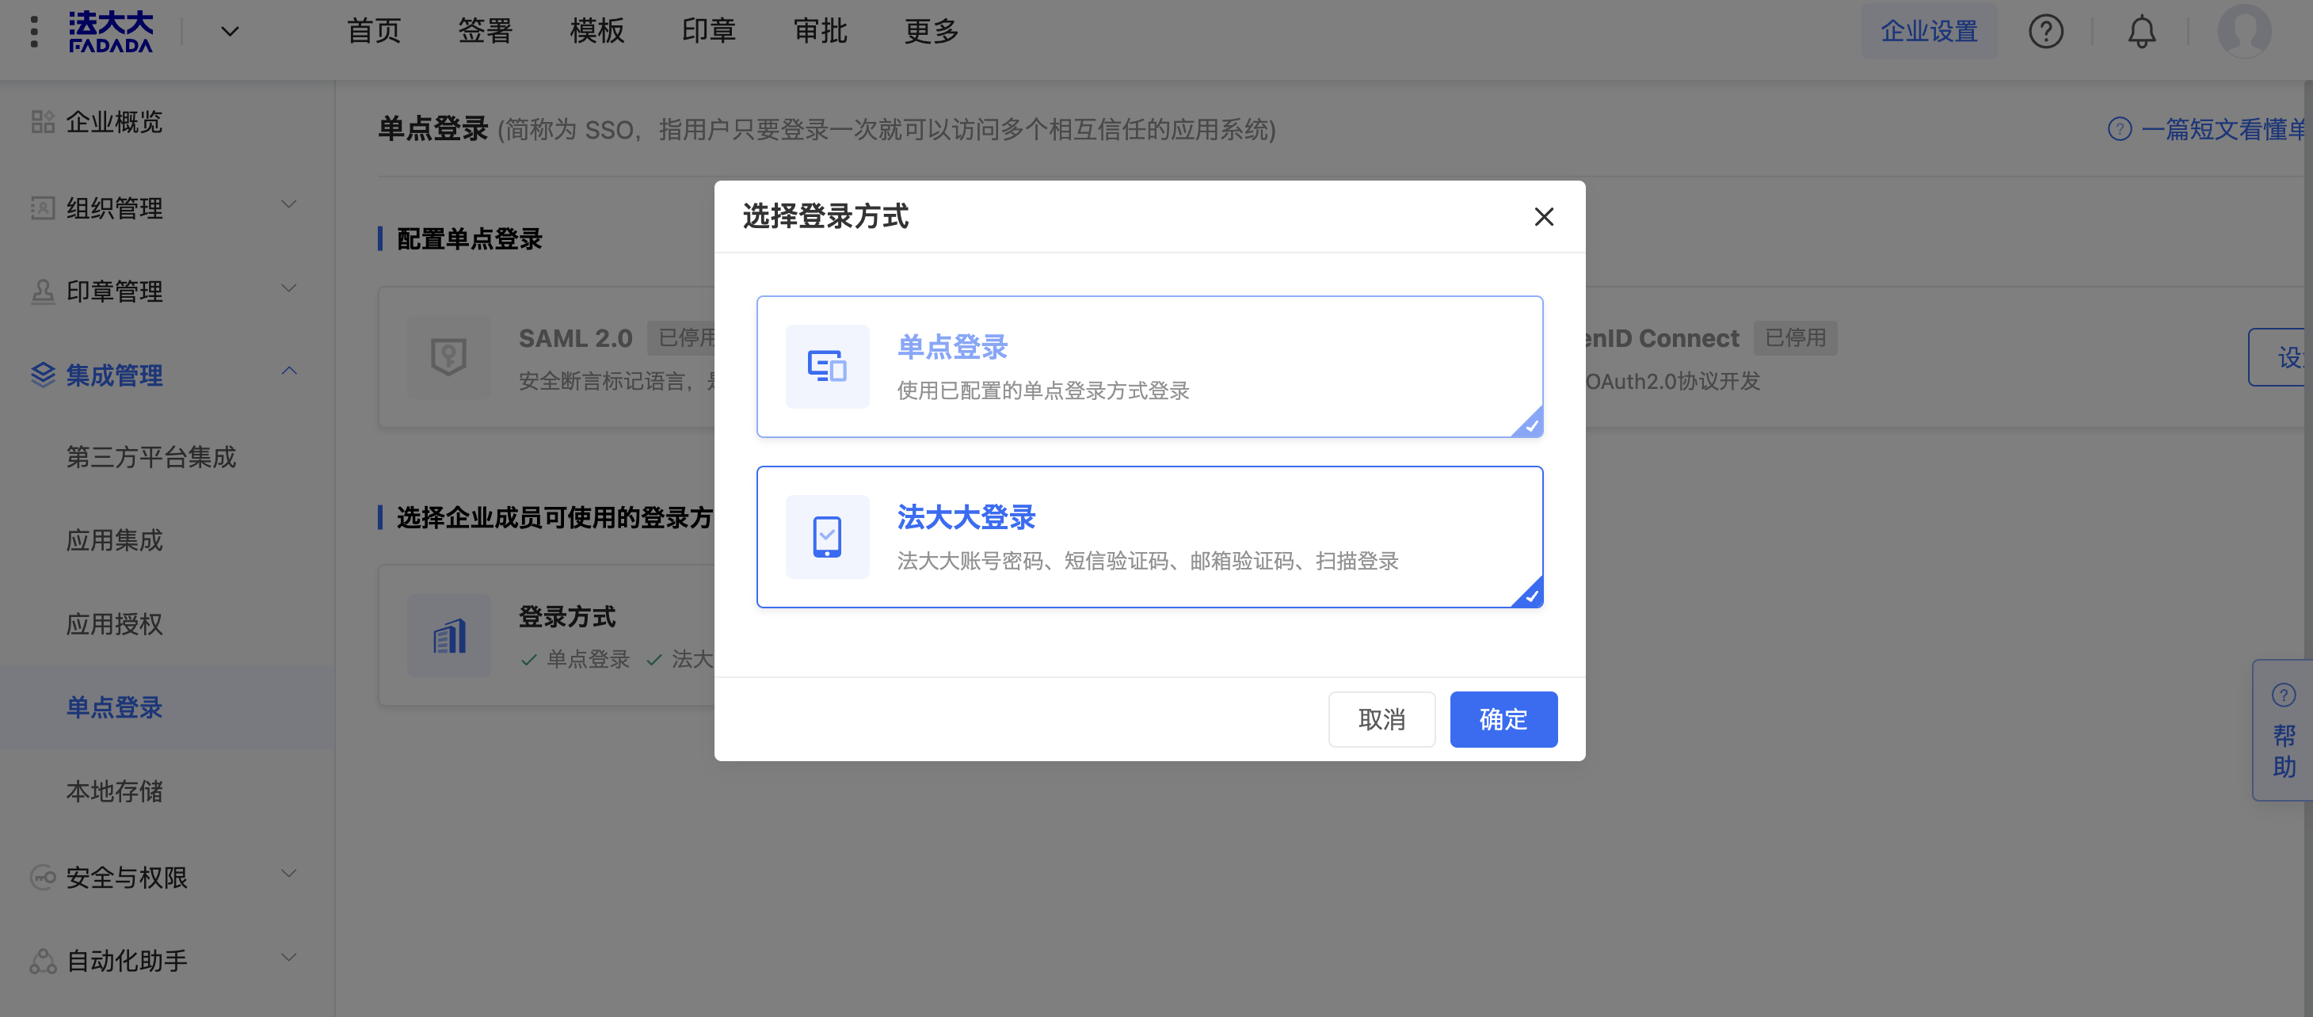
Task: Click the 法大大登录 phone icon in dialog
Action: coord(827,537)
